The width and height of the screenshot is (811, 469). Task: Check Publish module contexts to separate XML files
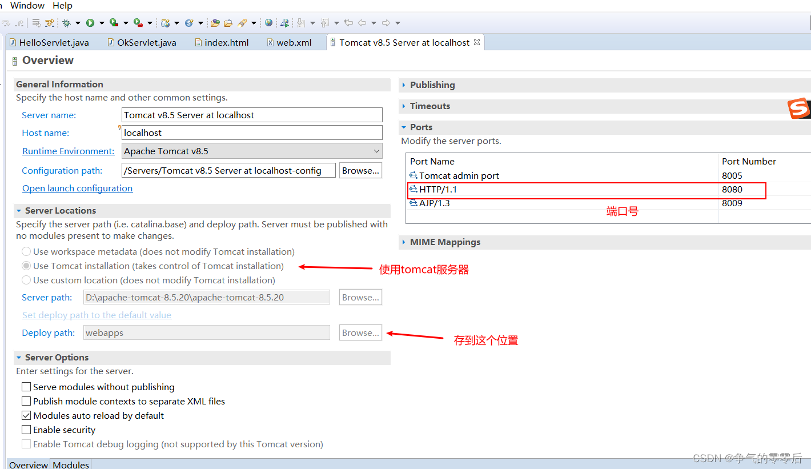click(26, 401)
